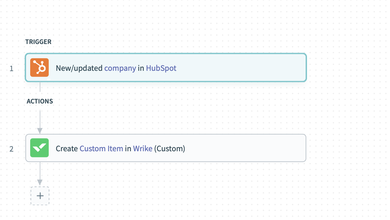Click the 'New/updated' text in the trigger
Image resolution: width=390 pixels, height=220 pixels.
click(79, 68)
